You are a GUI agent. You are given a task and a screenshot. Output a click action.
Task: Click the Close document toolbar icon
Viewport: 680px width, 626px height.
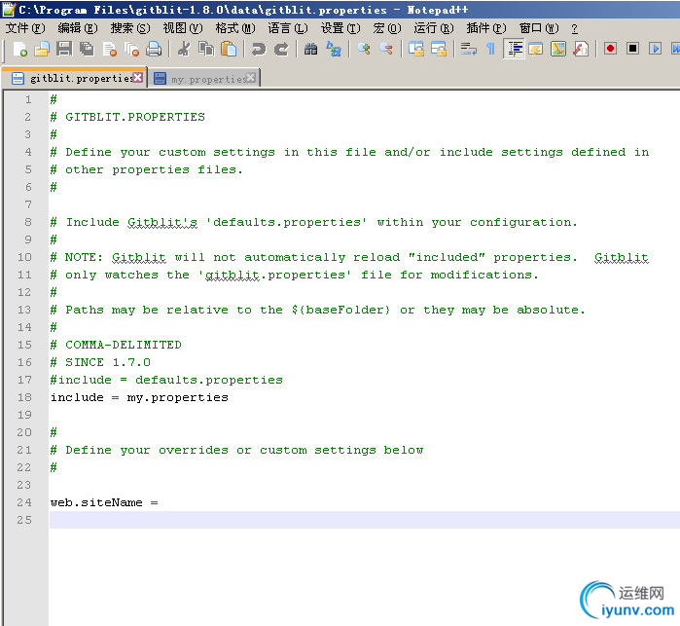click(x=109, y=49)
